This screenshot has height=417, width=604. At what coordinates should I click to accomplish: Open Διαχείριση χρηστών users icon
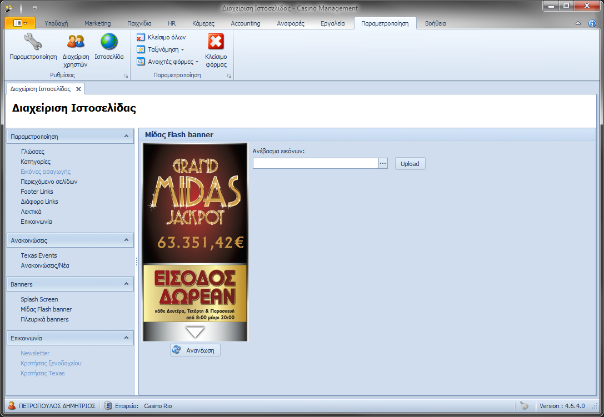pyautogui.click(x=76, y=50)
